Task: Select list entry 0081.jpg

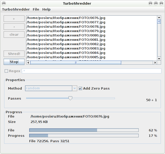Action: (92, 40)
